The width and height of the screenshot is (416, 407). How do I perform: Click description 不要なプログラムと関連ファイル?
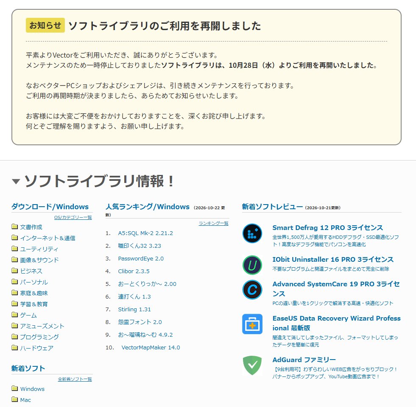(x=331, y=269)
